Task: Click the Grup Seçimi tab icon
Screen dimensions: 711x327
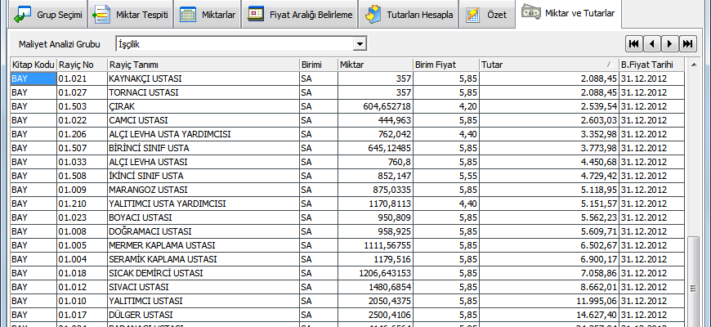Action: tap(23, 15)
